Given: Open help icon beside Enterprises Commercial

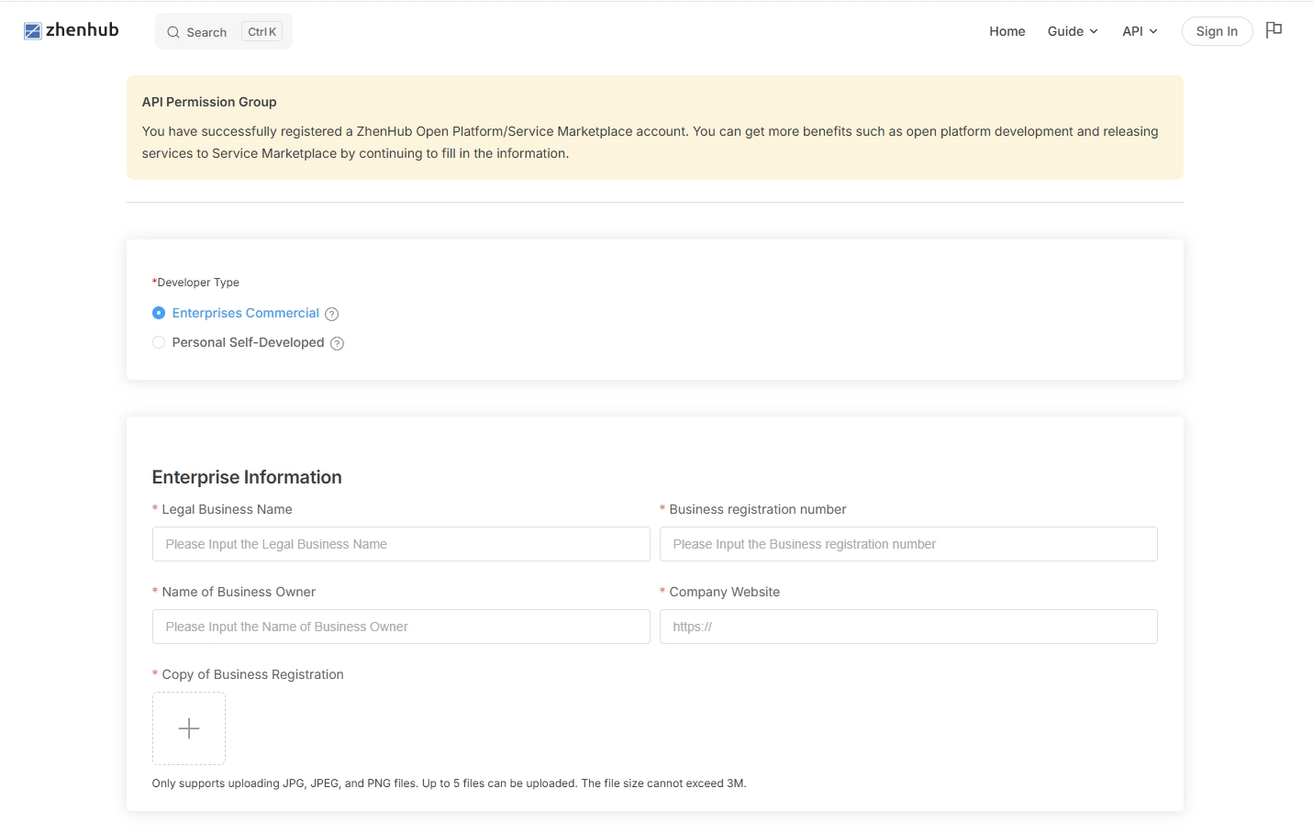Looking at the screenshot, I should [x=332, y=314].
